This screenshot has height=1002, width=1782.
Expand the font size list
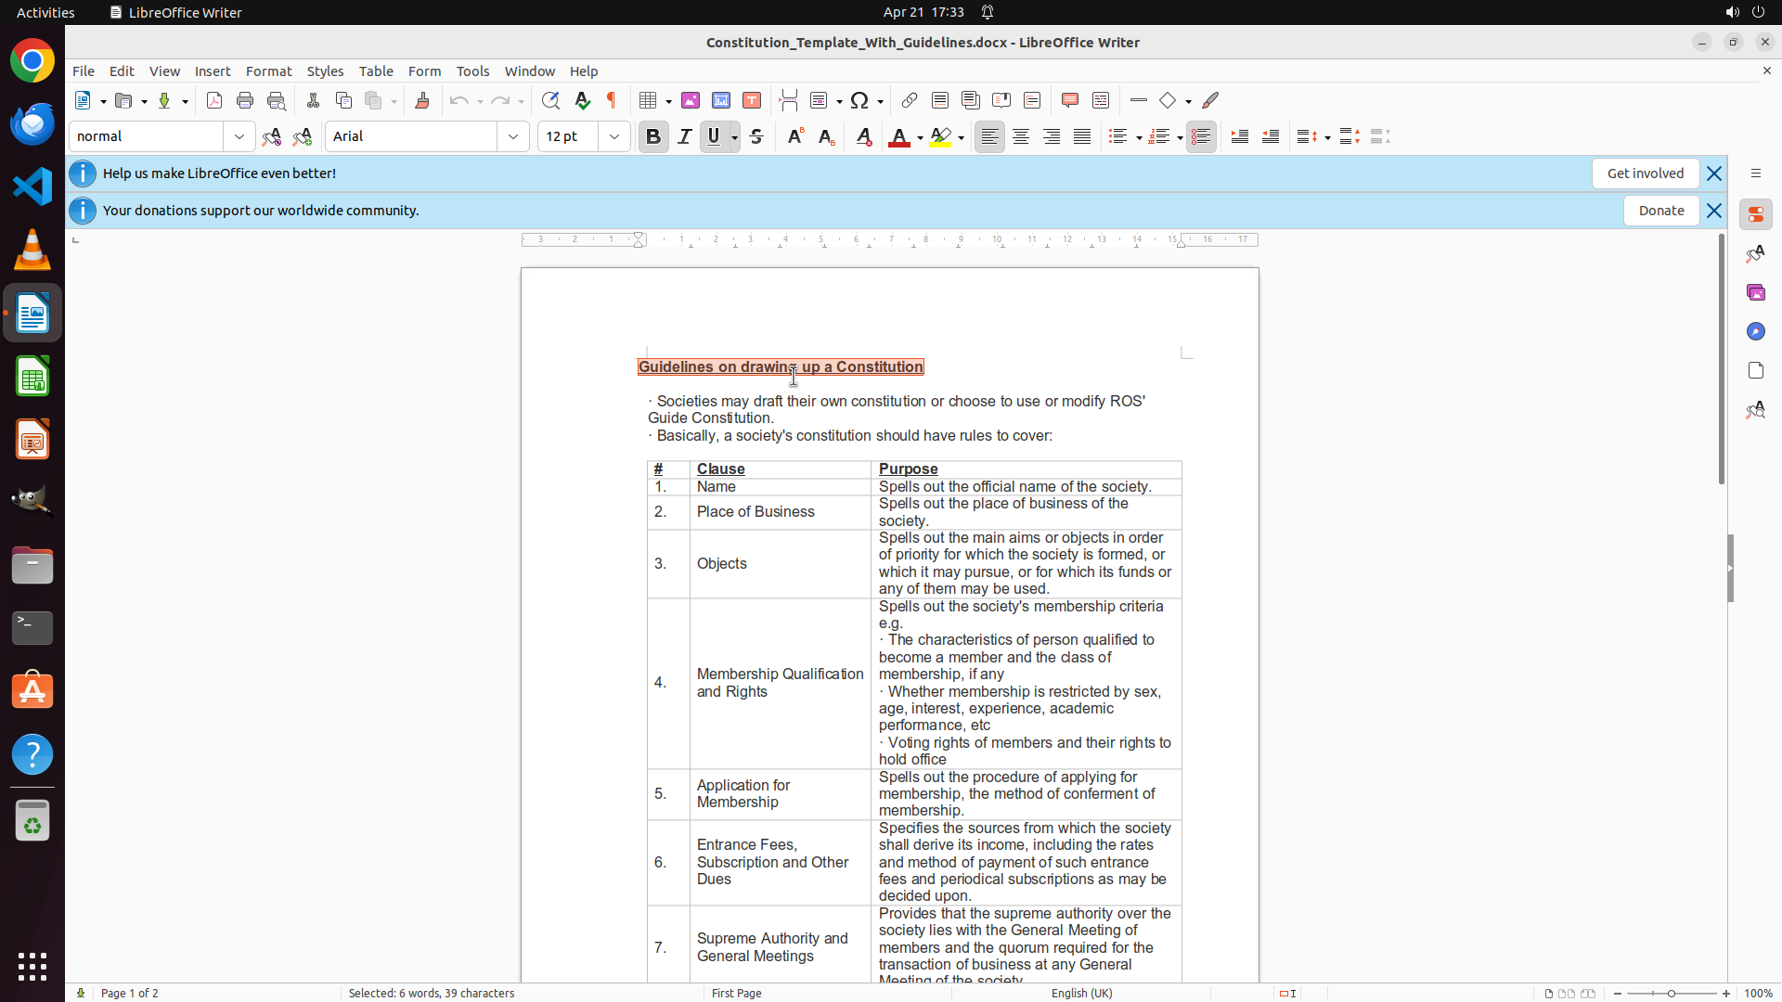click(x=614, y=136)
